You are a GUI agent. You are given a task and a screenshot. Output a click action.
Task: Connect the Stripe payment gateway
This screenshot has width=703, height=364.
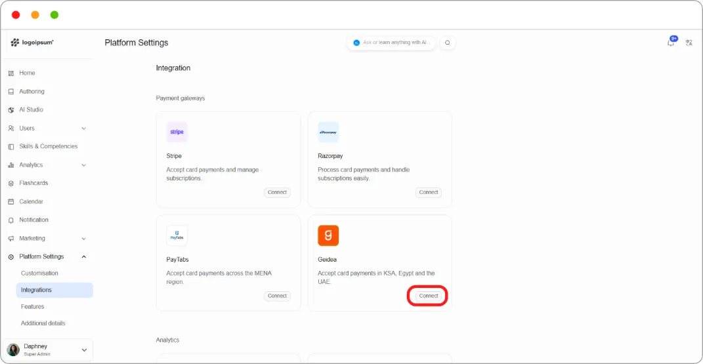coord(277,193)
